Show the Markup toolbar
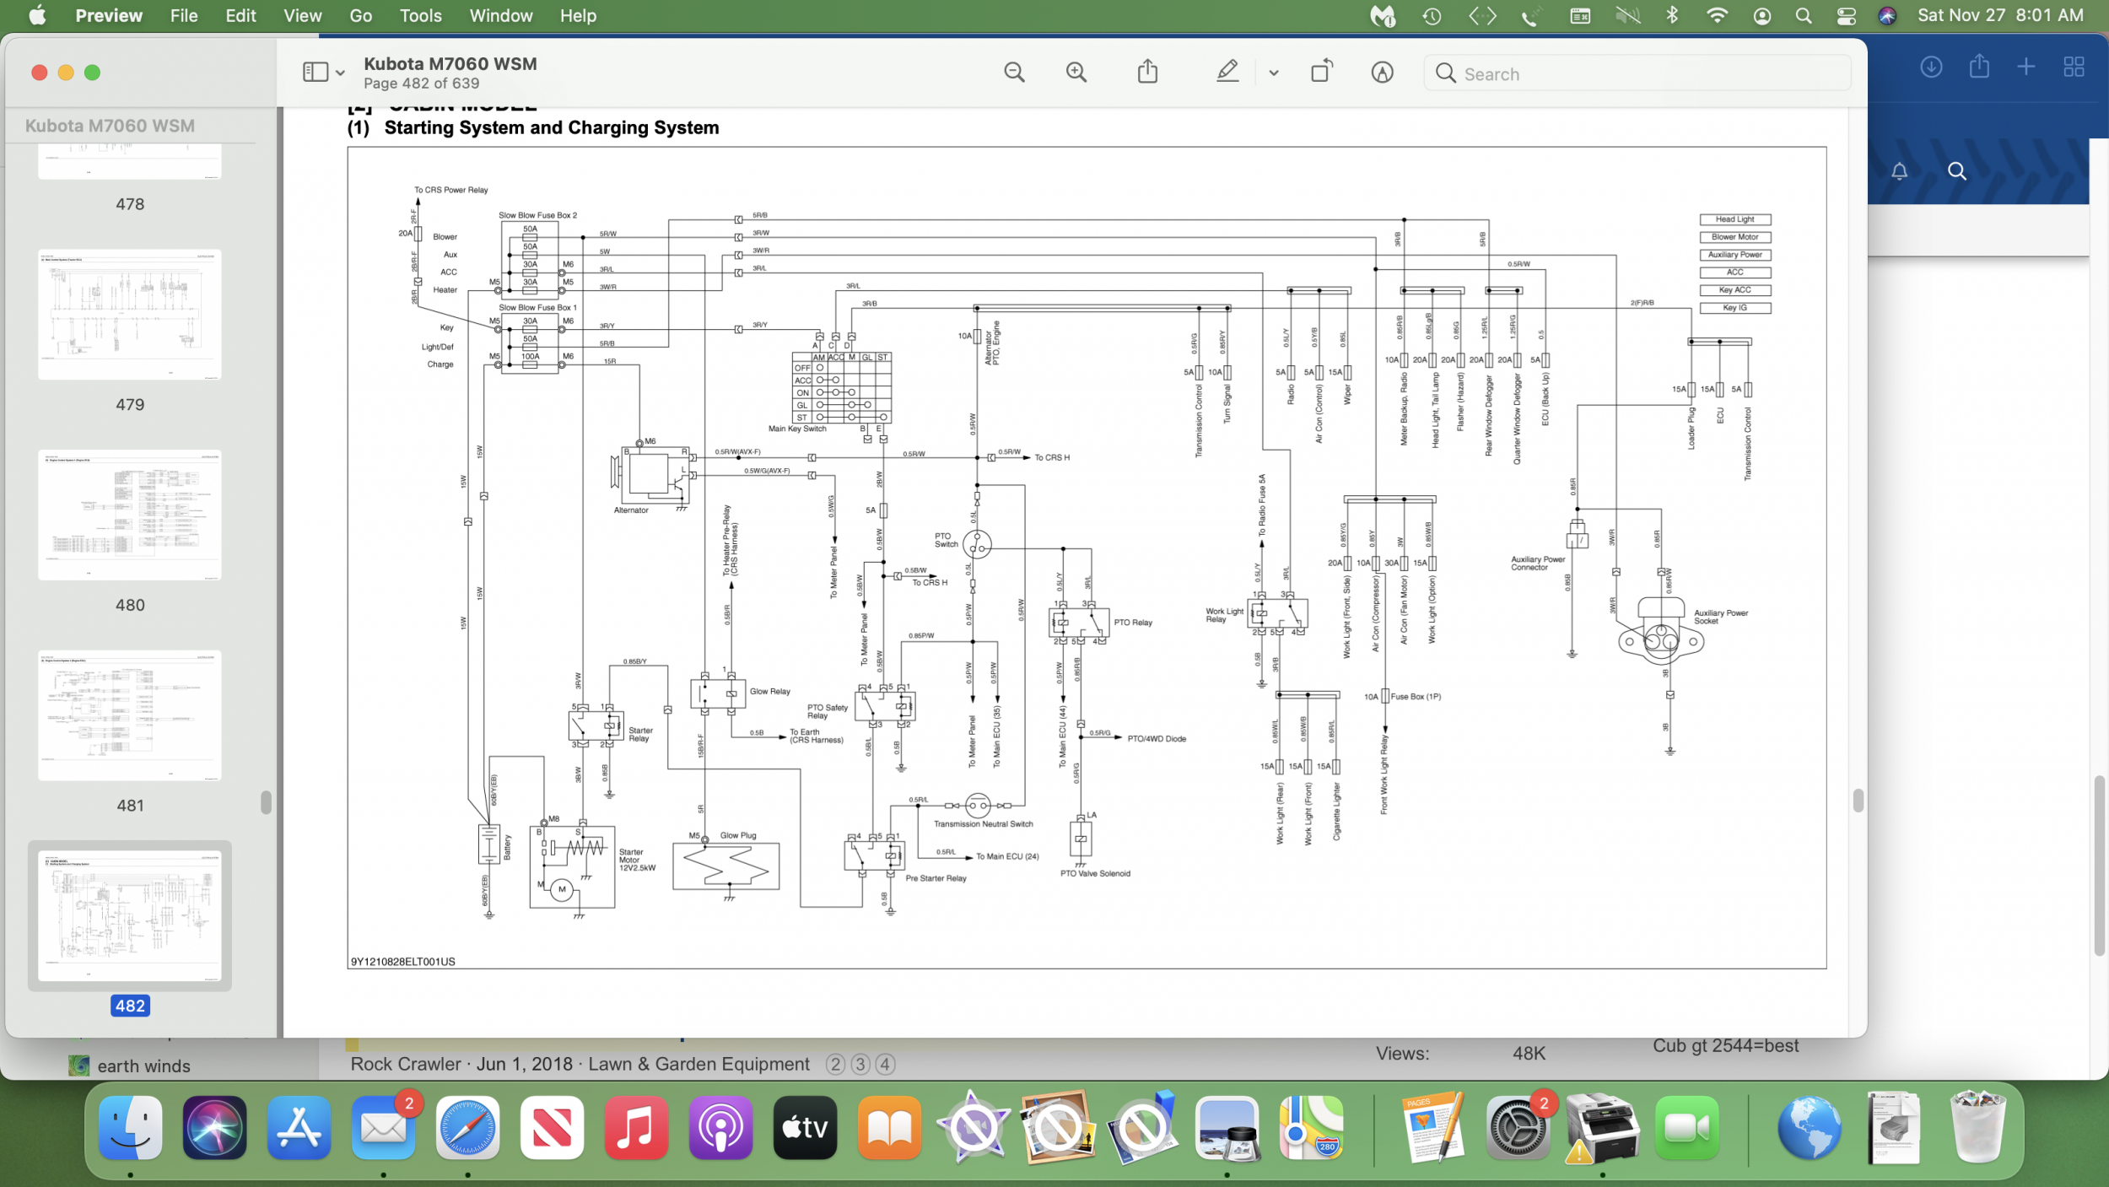 tap(1382, 73)
